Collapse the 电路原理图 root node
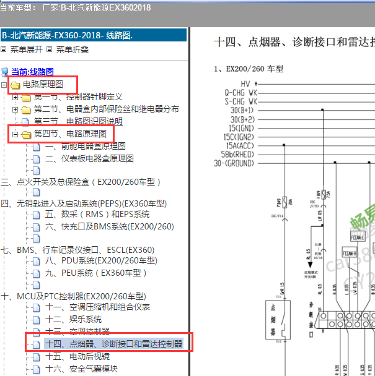Screen dimensions: 375x376 (4, 85)
